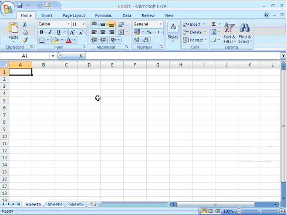The height and width of the screenshot is (215, 287).
Task: Select the Format Painter brush
Action: (25, 40)
